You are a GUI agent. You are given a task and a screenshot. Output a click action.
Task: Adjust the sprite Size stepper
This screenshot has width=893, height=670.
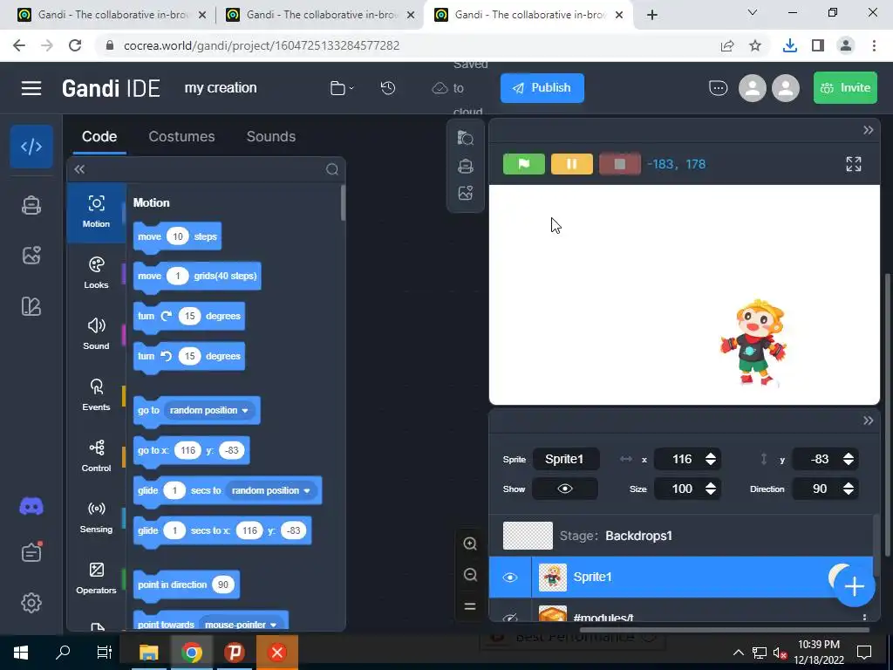tap(710, 489)
